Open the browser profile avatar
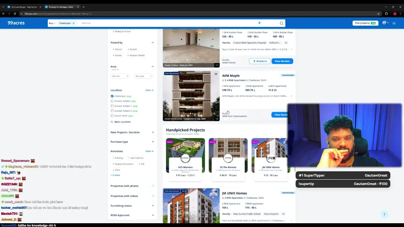404x227 pixels. pos(395,14)
